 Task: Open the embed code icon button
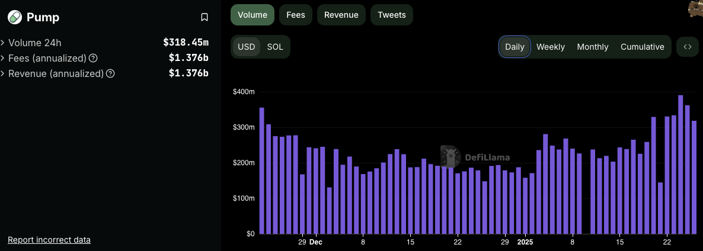click(x=688, y=47)
